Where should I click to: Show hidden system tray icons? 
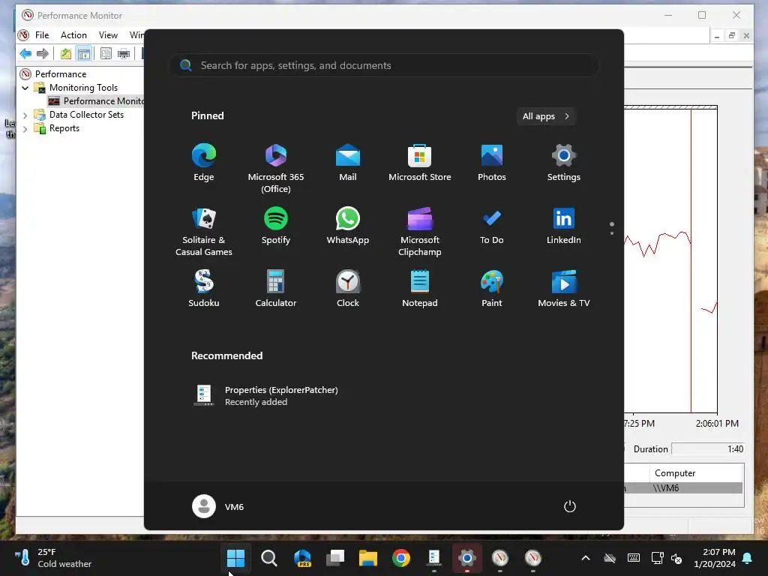(586, 558)
